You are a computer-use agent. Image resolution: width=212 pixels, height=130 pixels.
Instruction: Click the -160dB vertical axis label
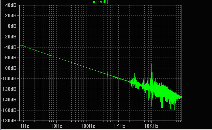pyautogui.click(x=9, y=110)
